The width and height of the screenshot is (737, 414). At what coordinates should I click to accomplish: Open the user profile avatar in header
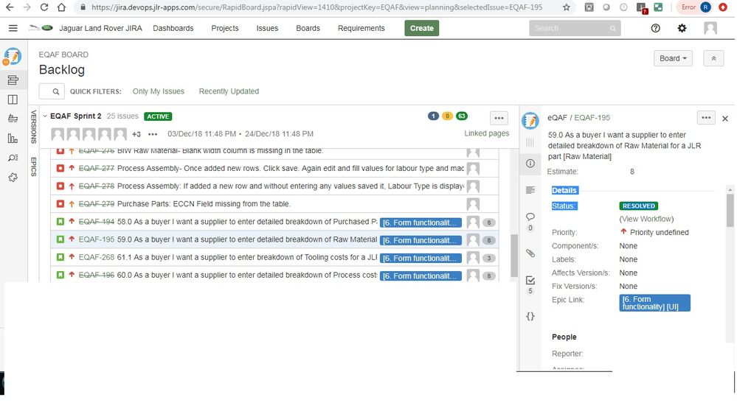point(710,28)
